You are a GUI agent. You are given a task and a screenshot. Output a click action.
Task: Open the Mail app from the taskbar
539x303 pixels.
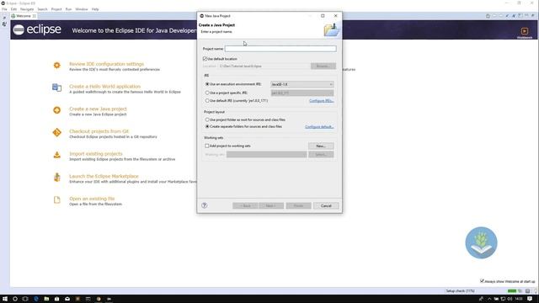(x=67, y=299)
